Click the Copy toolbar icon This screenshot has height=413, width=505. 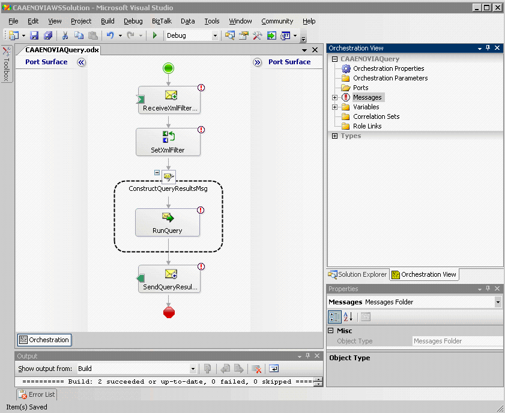pyautogui.click(x=79, y=35)
